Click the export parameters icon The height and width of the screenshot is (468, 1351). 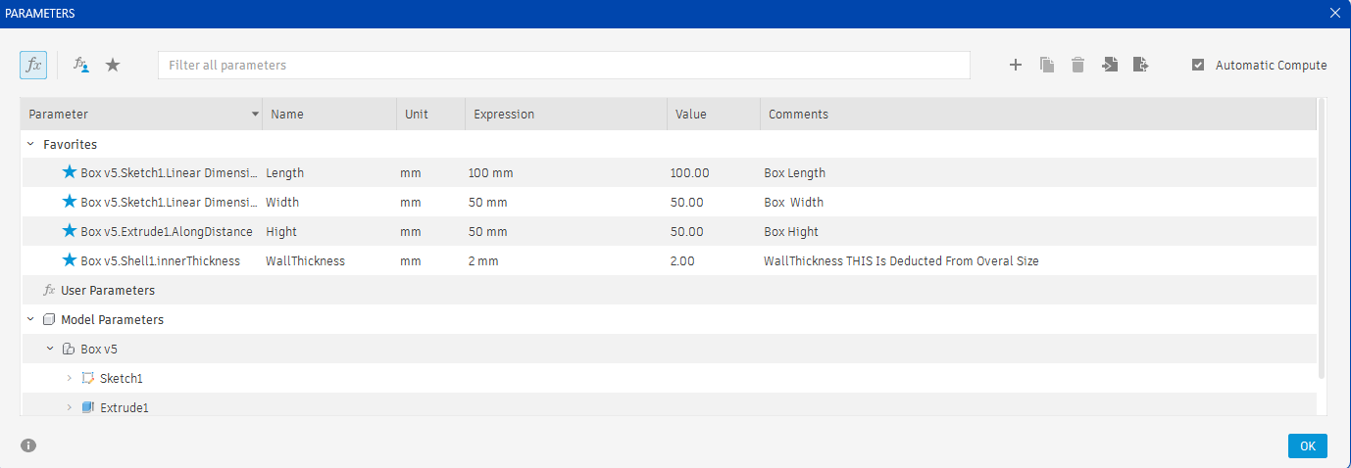(1140, 65)
